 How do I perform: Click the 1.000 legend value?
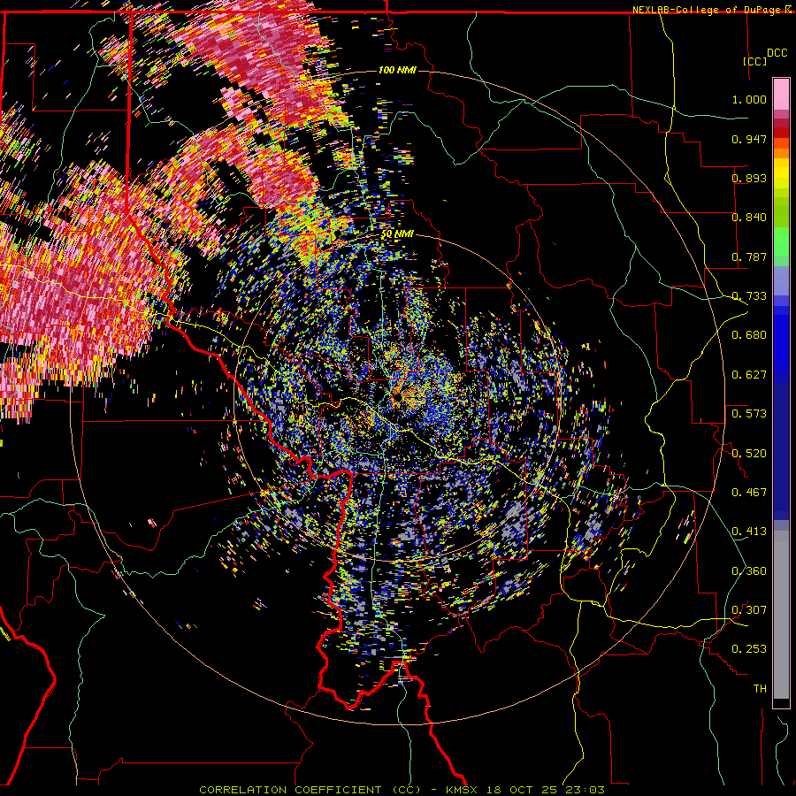click(749, 99)
